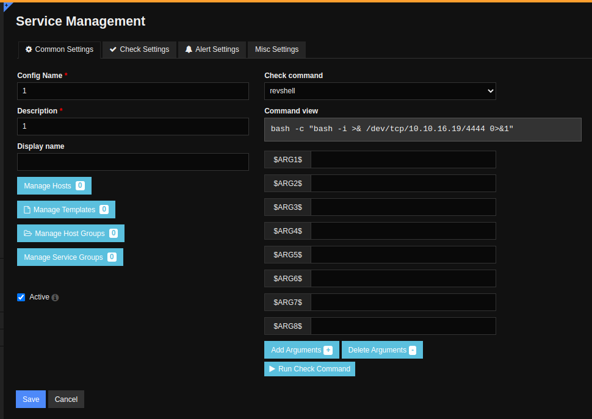Click the $ARG5$ input field

coord(403,254)
